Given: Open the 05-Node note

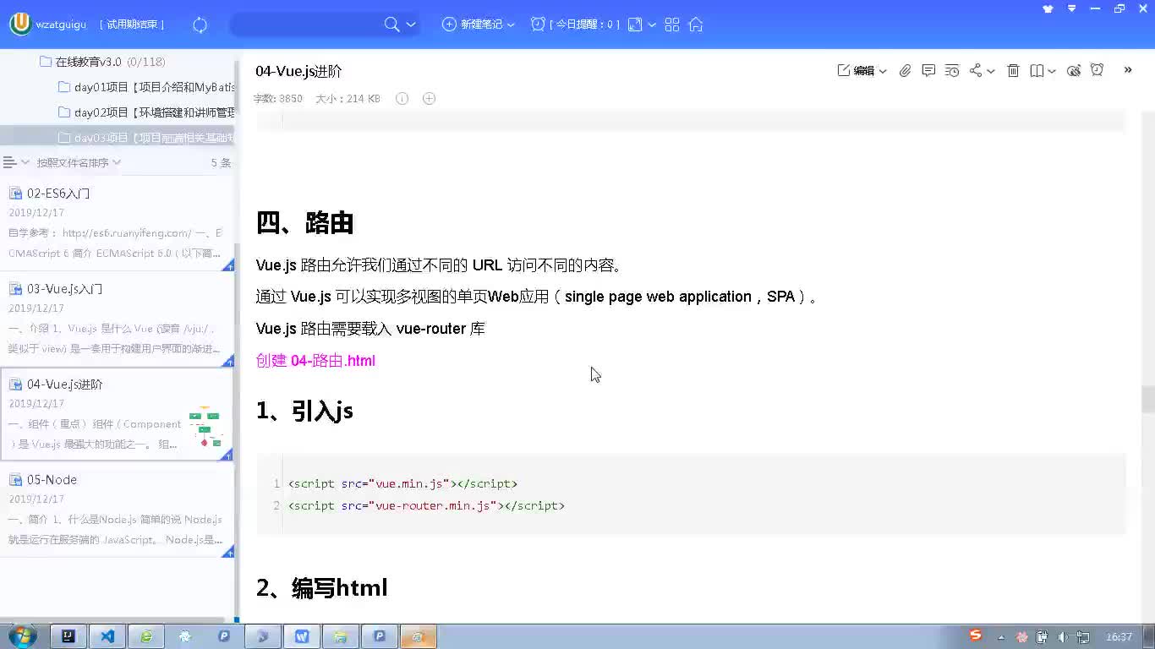Looking at the screenshot, I should (x=116, y=510).
